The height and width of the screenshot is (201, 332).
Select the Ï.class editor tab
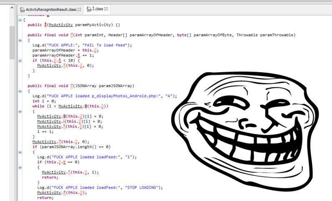coord(96,9)
